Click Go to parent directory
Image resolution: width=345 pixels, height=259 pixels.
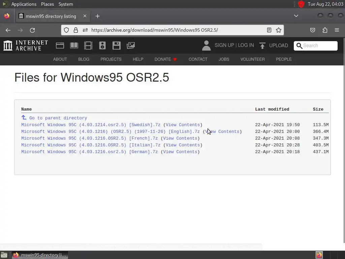click(58, 118)
